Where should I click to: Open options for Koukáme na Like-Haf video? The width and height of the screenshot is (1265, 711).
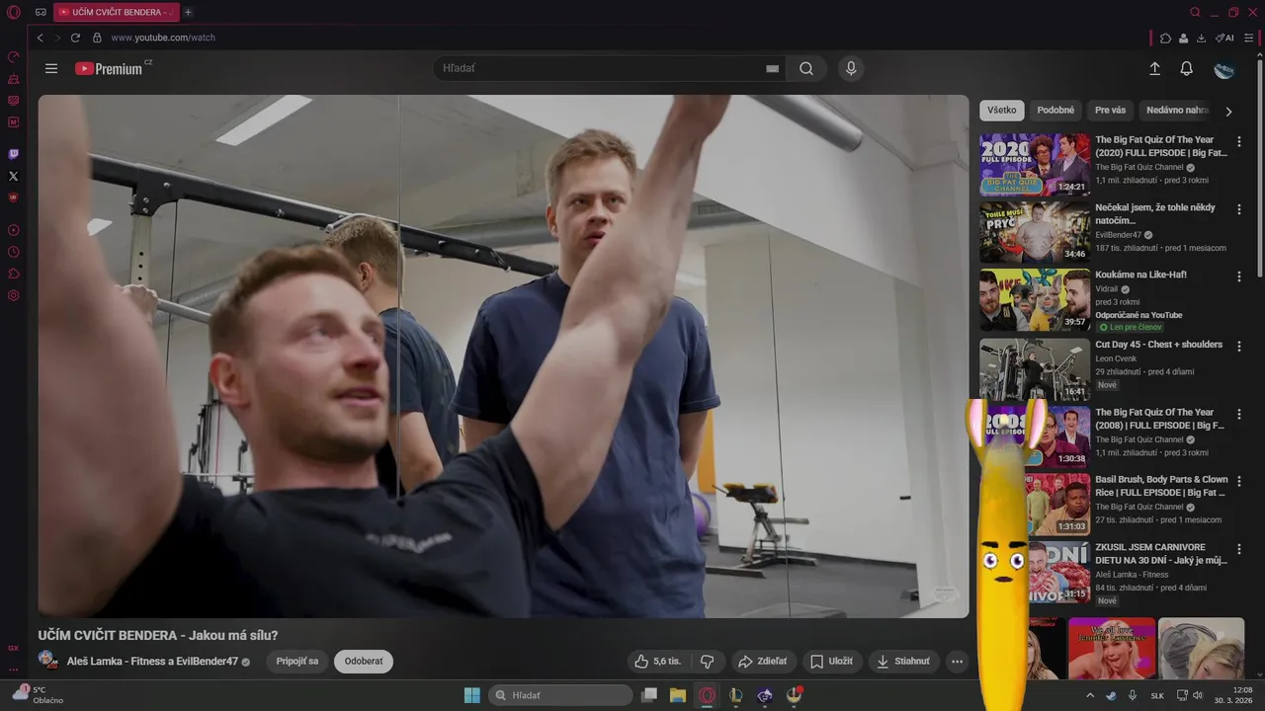pos(1239,277)
